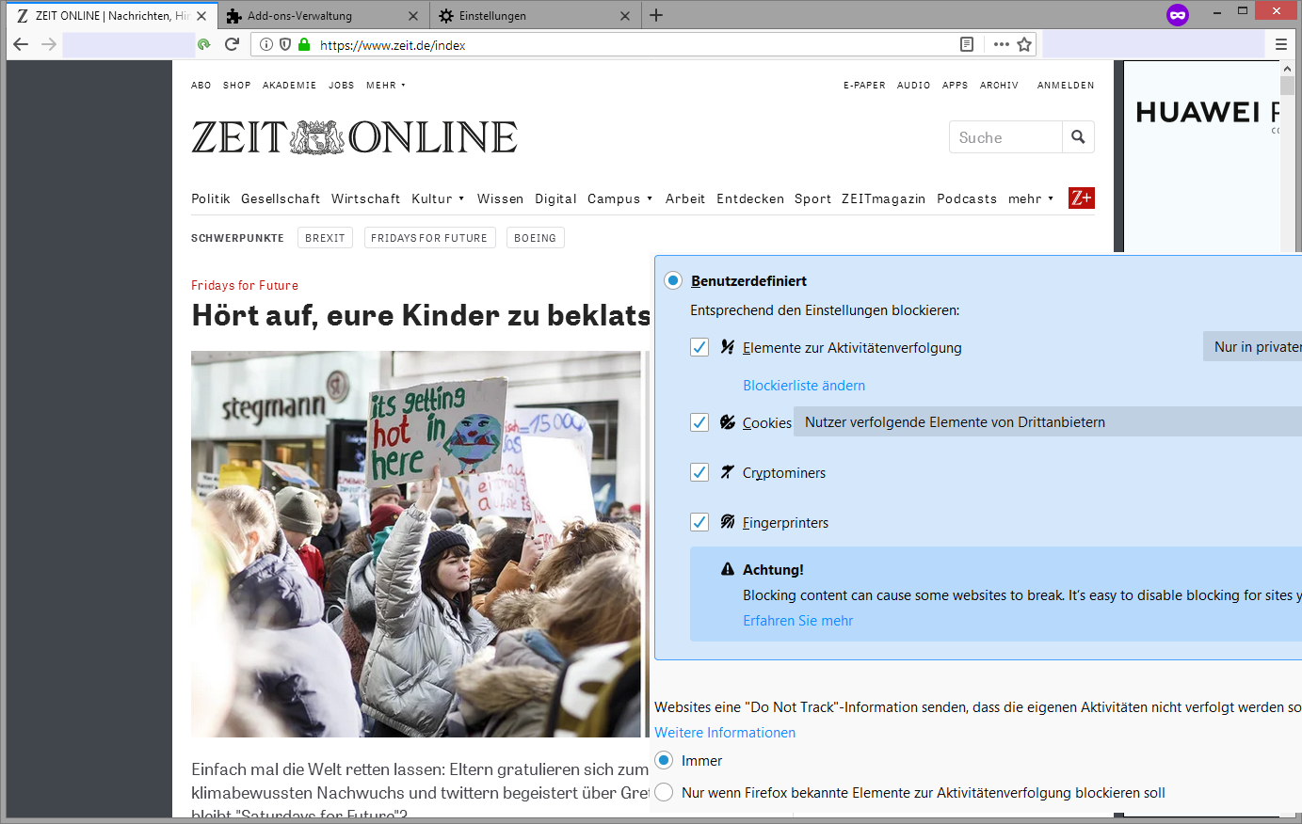Open the Digital section

click(555, 198)
